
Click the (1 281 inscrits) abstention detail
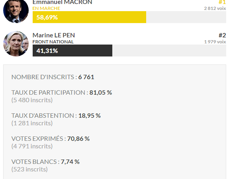32,123
